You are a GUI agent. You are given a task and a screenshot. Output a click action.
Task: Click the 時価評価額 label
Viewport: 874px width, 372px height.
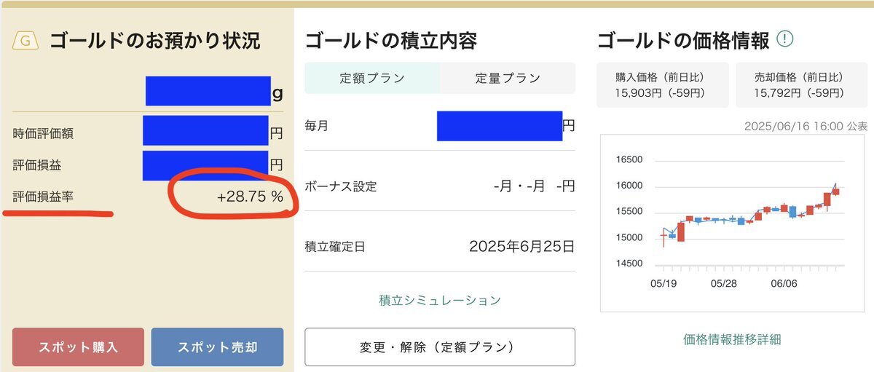click(x=43, y=134)
